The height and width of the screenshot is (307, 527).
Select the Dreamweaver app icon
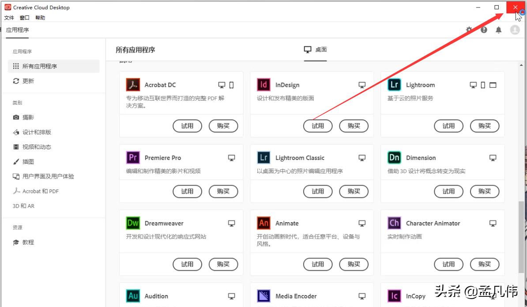(x=133, y=223)
